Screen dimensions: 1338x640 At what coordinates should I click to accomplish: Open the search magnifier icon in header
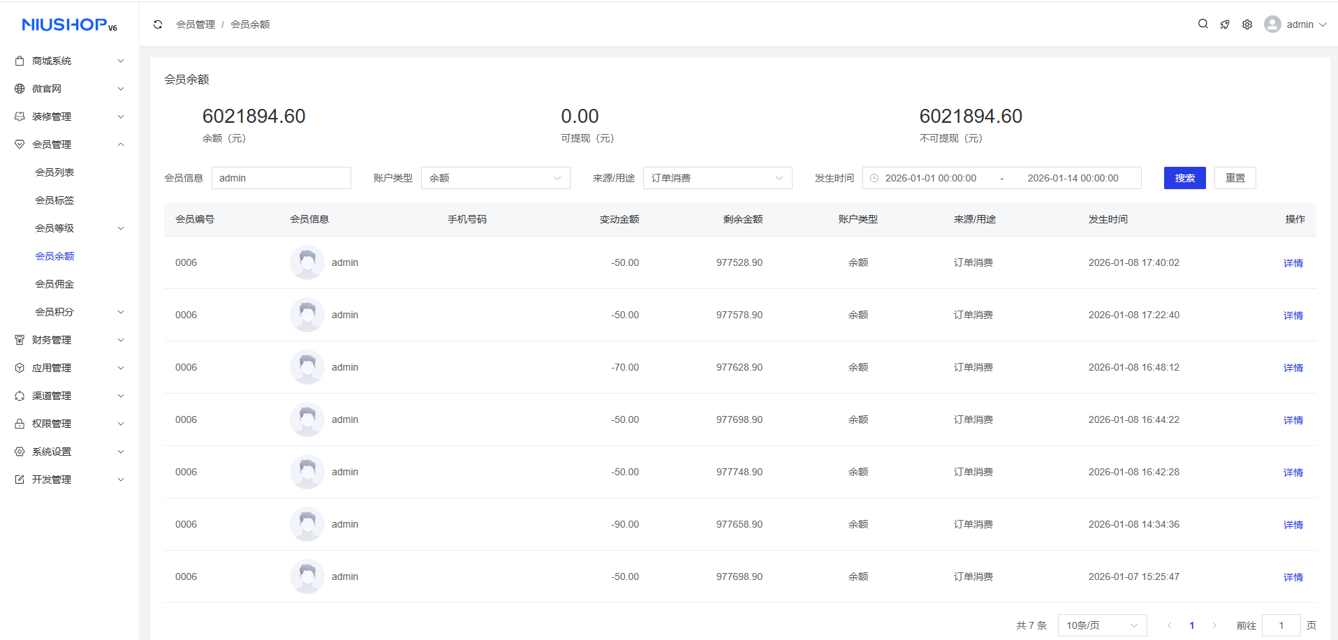click(x=1203, y=24)
